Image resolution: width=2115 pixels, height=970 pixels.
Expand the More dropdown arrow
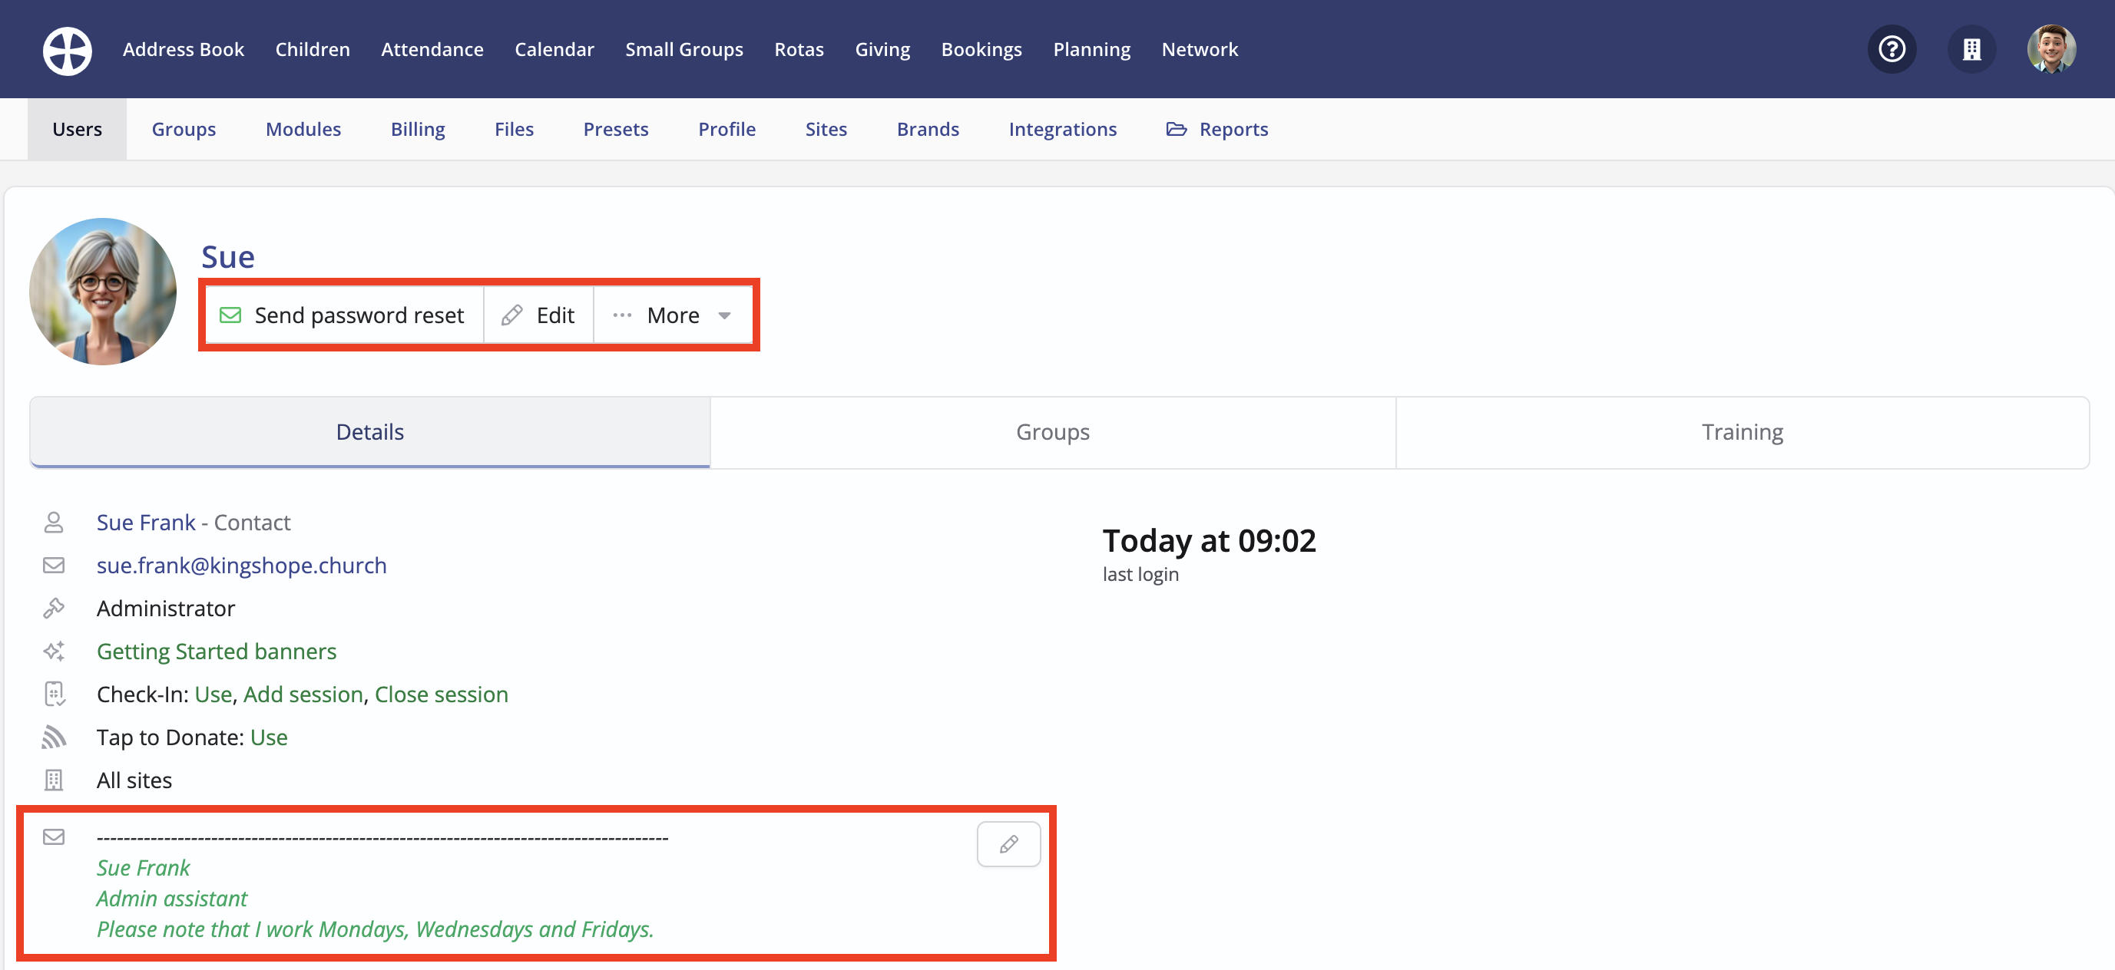tap(724, 315)
